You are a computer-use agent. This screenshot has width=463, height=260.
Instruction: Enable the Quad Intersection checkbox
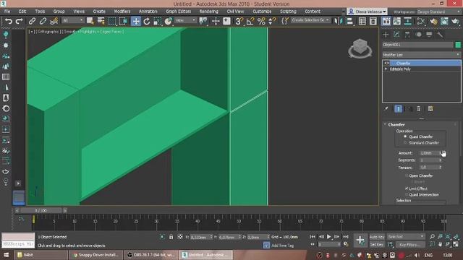pyautogui.click(x=407, y=194)
